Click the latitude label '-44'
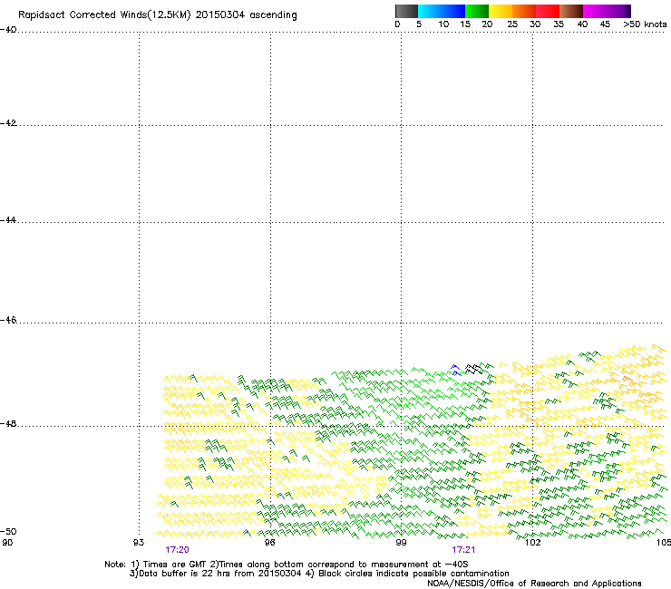Image resolution: width=671 pixels, height=589 pixels. [x=8, y=220]
